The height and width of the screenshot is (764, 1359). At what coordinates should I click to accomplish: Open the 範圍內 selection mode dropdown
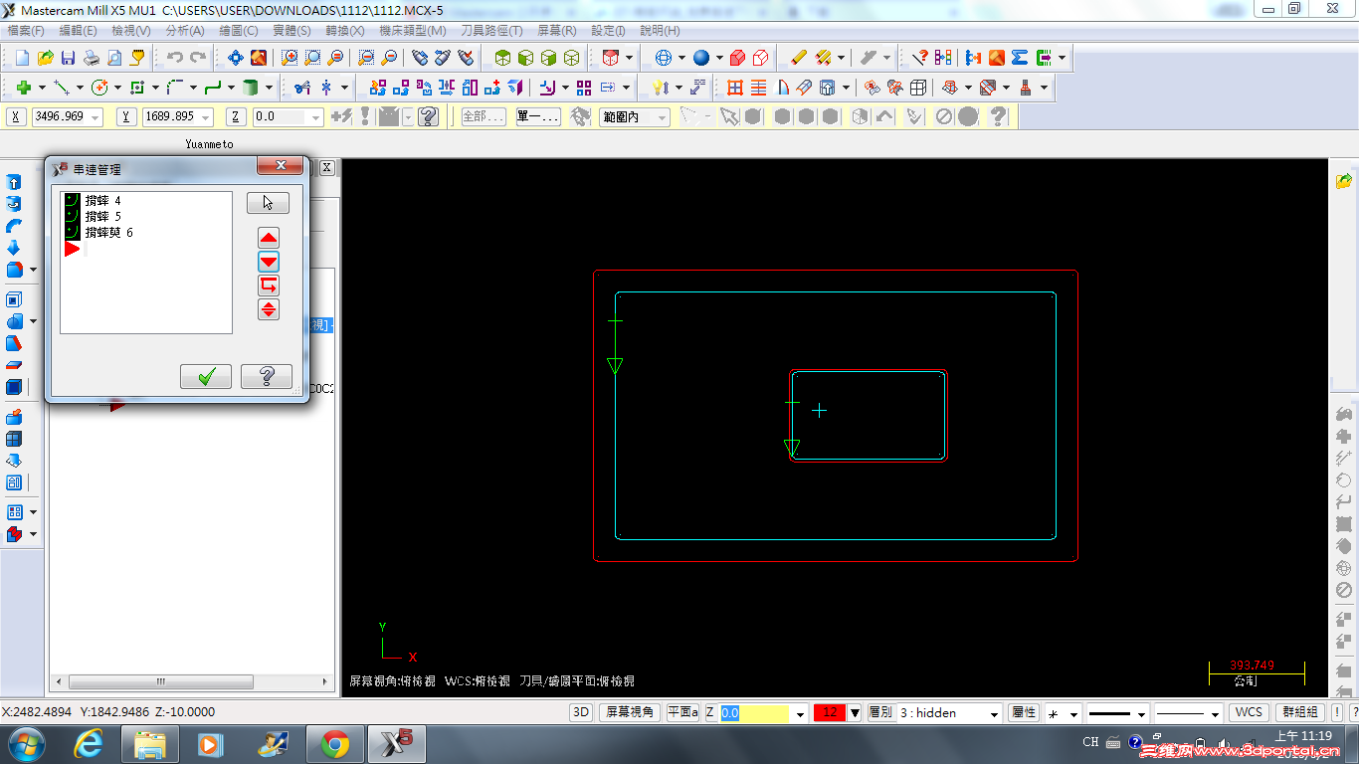coord(662,117)
